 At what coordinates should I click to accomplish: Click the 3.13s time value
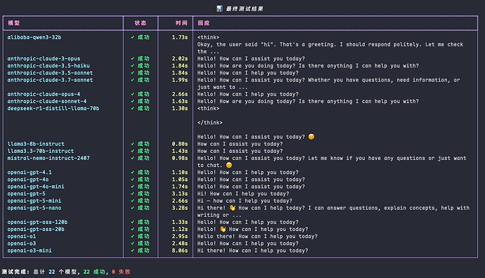180,193
